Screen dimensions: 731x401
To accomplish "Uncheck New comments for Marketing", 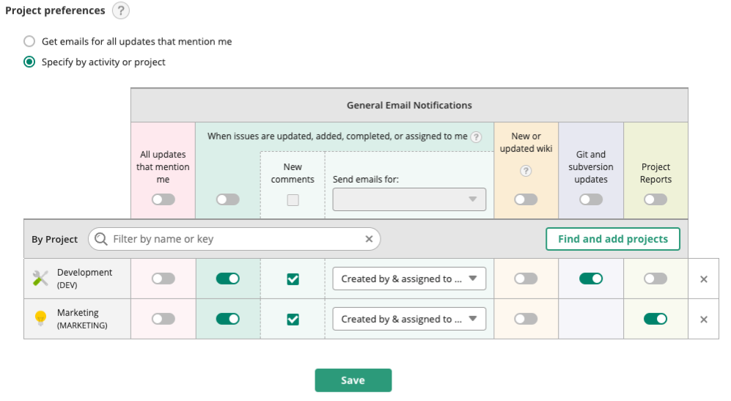I will tap(293, 319).
